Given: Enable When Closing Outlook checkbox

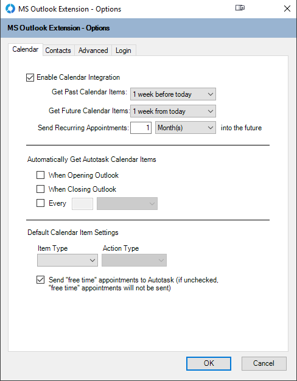Looking at the screenshot, I should click(x=40, y=189).
